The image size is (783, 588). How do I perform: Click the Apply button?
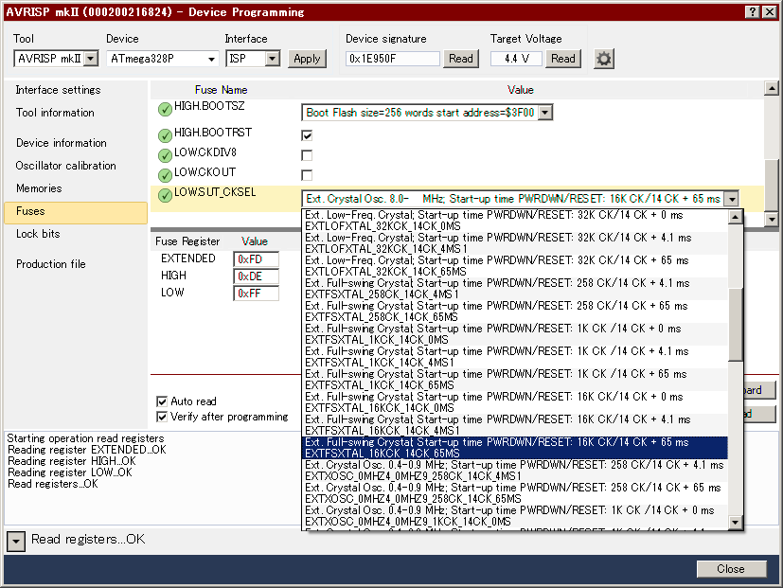tap(307, 59)
